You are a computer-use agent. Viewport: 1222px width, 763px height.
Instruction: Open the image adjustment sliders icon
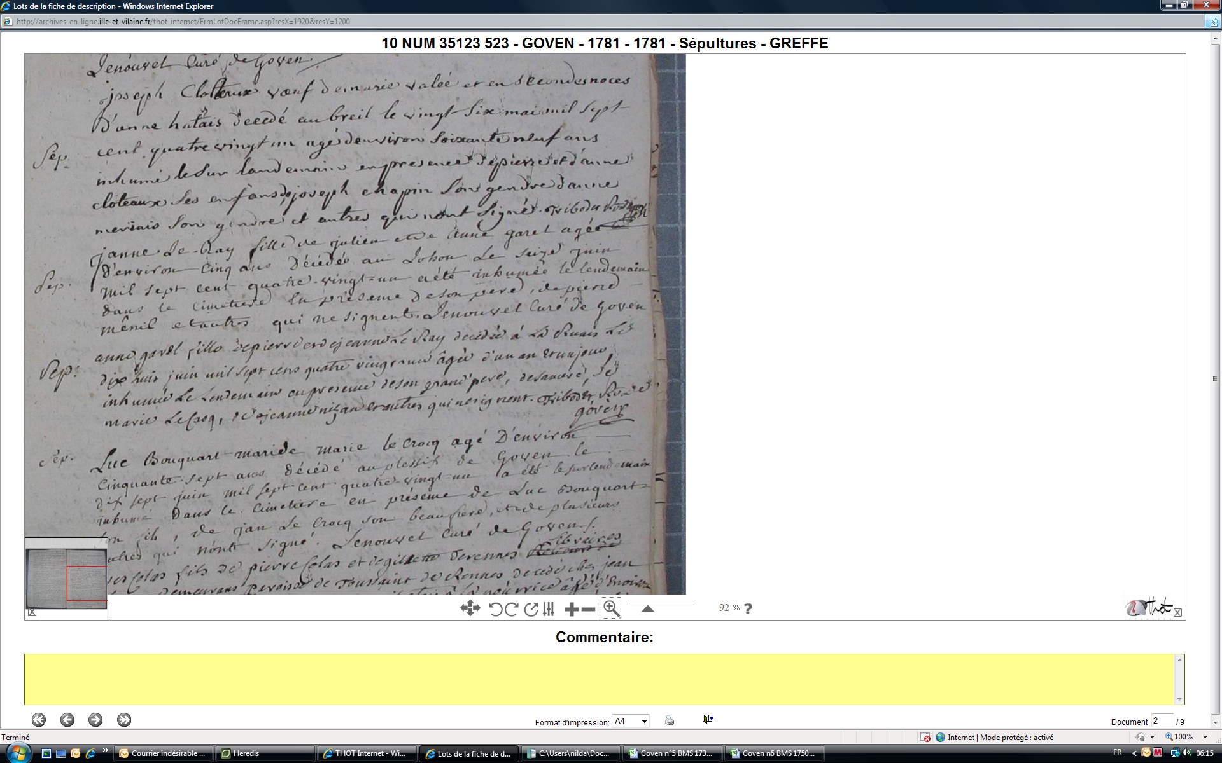point(549,609)
